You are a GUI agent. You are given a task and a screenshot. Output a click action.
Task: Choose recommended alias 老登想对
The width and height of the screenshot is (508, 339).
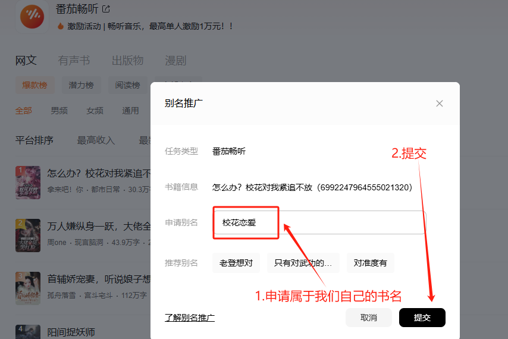[236, 263]
